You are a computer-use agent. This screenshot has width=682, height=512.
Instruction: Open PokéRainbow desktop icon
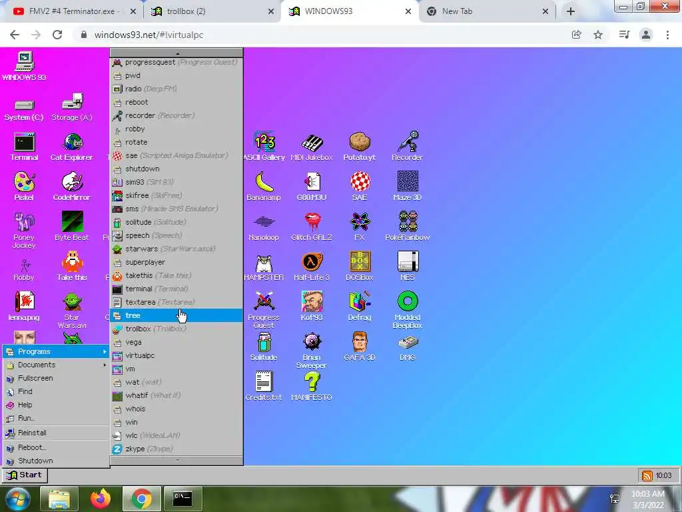tap(407, 227)
